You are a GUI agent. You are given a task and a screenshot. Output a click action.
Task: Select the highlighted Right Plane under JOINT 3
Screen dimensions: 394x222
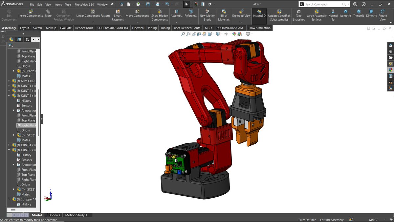26,125
